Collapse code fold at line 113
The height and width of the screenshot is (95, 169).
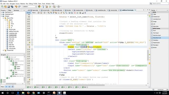pyautogui.click(x=32, y=49)
